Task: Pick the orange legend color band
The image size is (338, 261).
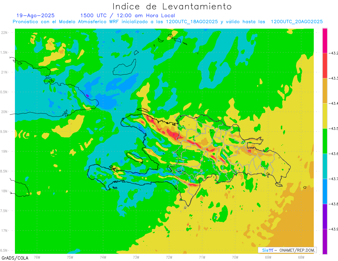Action: coord(325,91)
